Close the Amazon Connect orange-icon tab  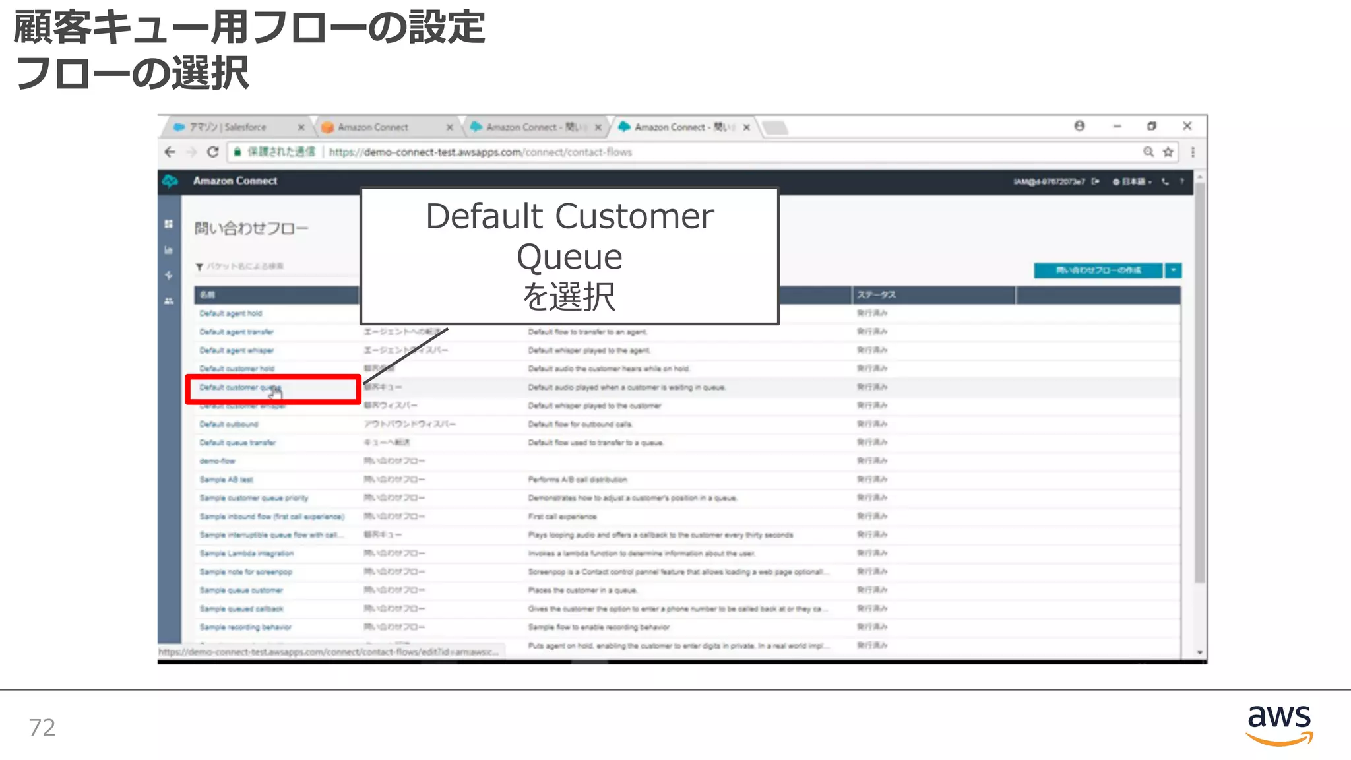[x=450, y=127]
